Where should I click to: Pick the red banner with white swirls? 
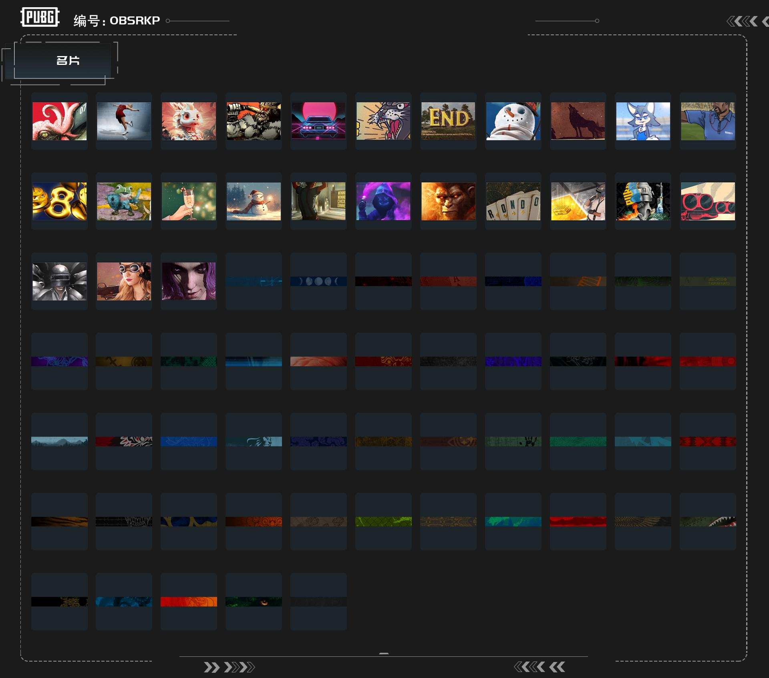pos(124,441)
